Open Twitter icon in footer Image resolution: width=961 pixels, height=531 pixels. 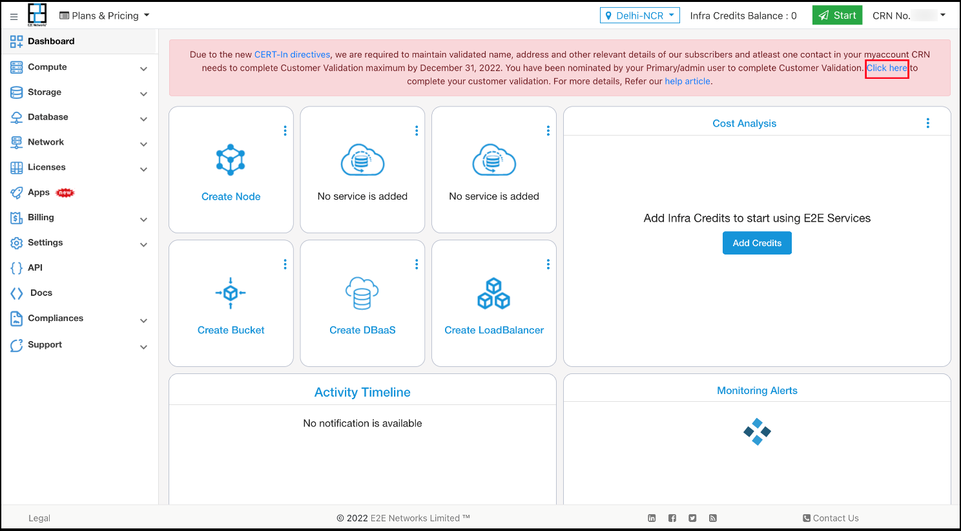[x=692, y=518]
